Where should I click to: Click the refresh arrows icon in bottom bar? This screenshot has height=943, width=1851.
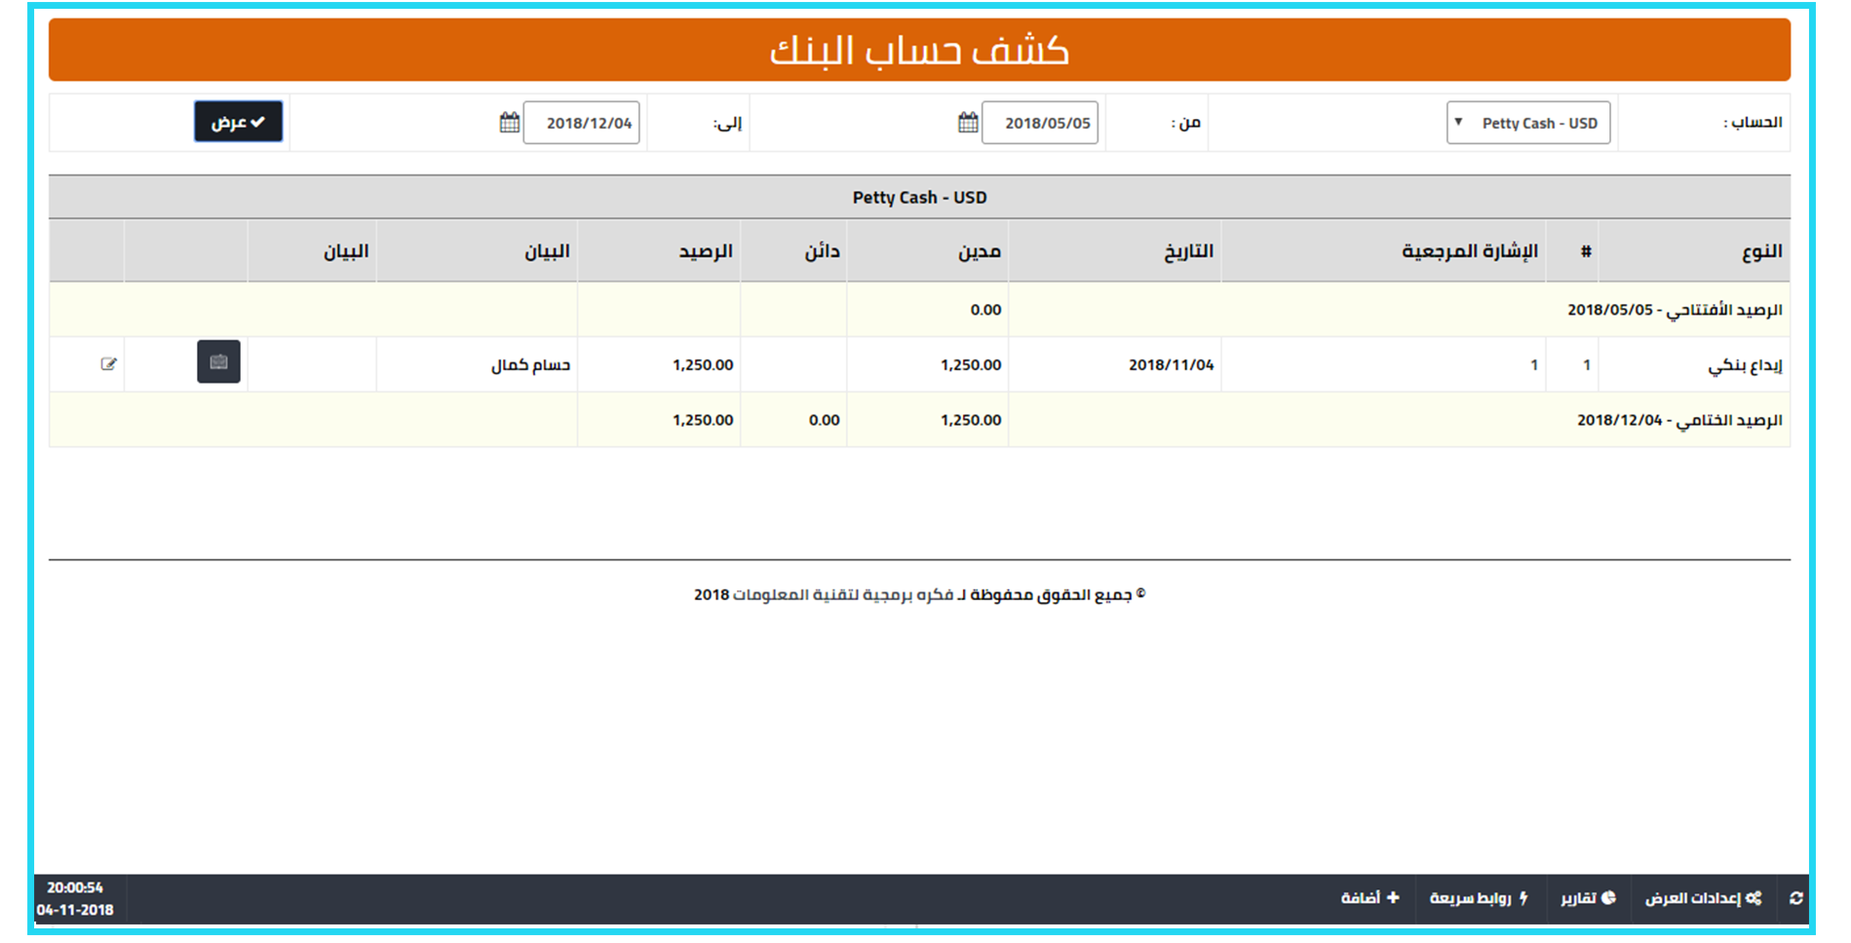point(1795,898)
